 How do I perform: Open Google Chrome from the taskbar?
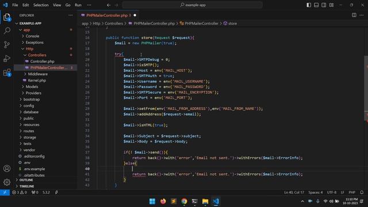[x=184, y=201]
